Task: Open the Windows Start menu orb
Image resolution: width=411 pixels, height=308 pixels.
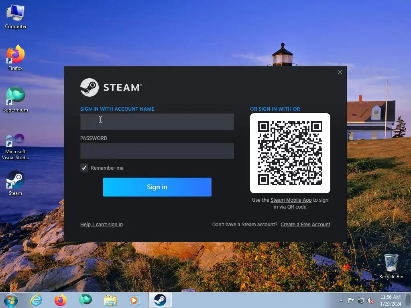Action: 11,300
